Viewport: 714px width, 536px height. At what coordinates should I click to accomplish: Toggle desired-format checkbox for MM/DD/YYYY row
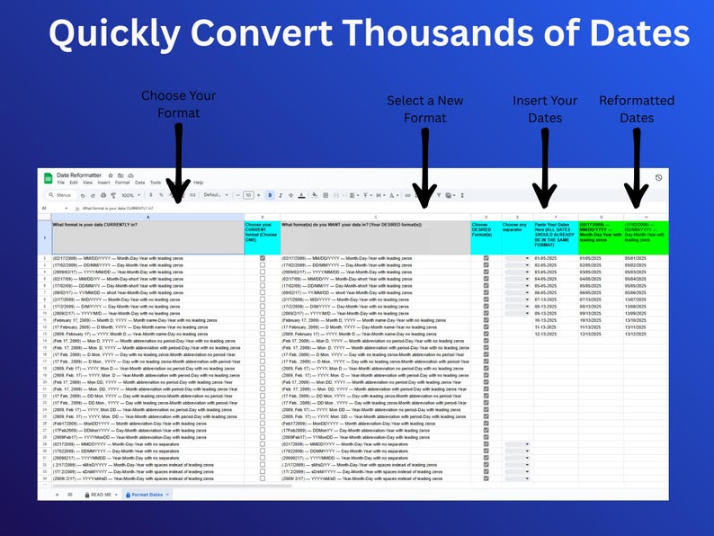(x=486, y=258)
